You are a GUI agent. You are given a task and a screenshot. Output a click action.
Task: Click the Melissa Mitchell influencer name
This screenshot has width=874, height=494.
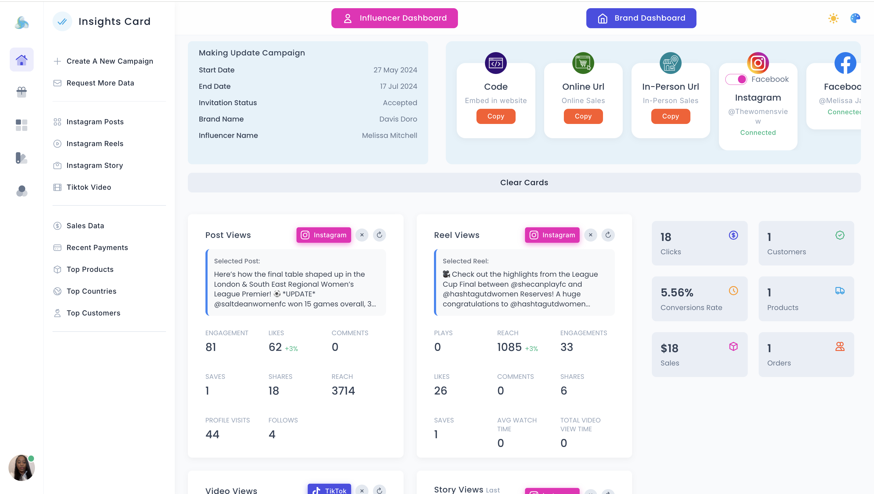point(389,135)
